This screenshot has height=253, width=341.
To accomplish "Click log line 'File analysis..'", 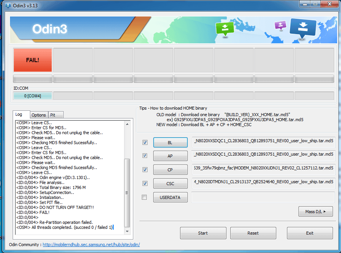I will click(x=40, y=182).
